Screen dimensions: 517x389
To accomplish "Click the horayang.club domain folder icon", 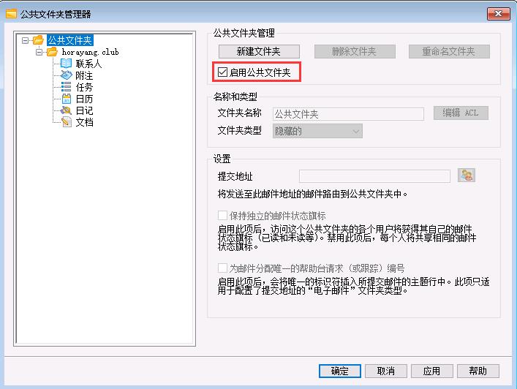I will click(x=52, y=52).
